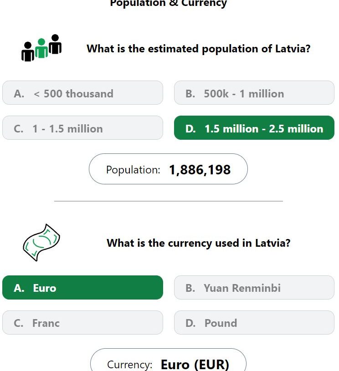This screenshot has width=339, height=371.
Task: Choose option B. 500k - 1 million
Action: pos(254,93)
